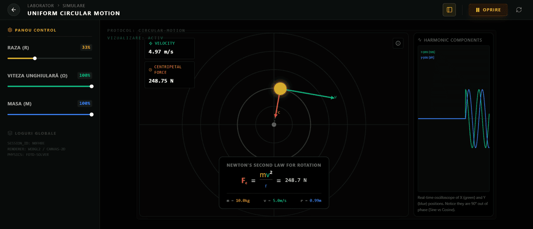Click the Viteza Unghiulară slider handle
The height and width of the screenshot is (229, 533).
[x=91, y=87]
